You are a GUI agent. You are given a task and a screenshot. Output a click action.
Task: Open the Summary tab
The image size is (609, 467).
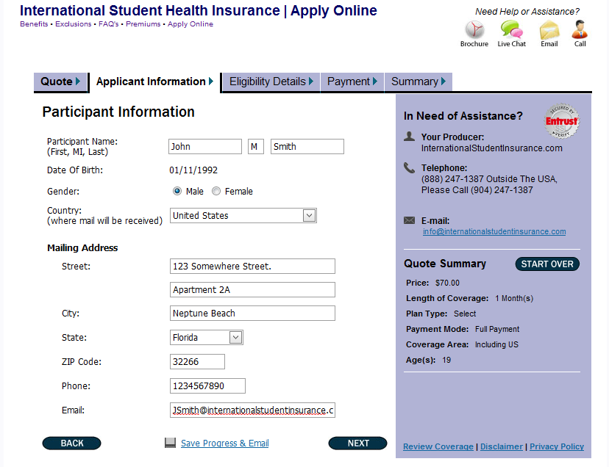click(419, 82)
